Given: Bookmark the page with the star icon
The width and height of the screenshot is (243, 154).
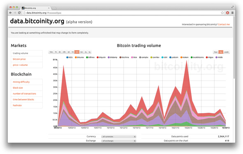Looking at the screenshot, I should (x=222, y=13).
